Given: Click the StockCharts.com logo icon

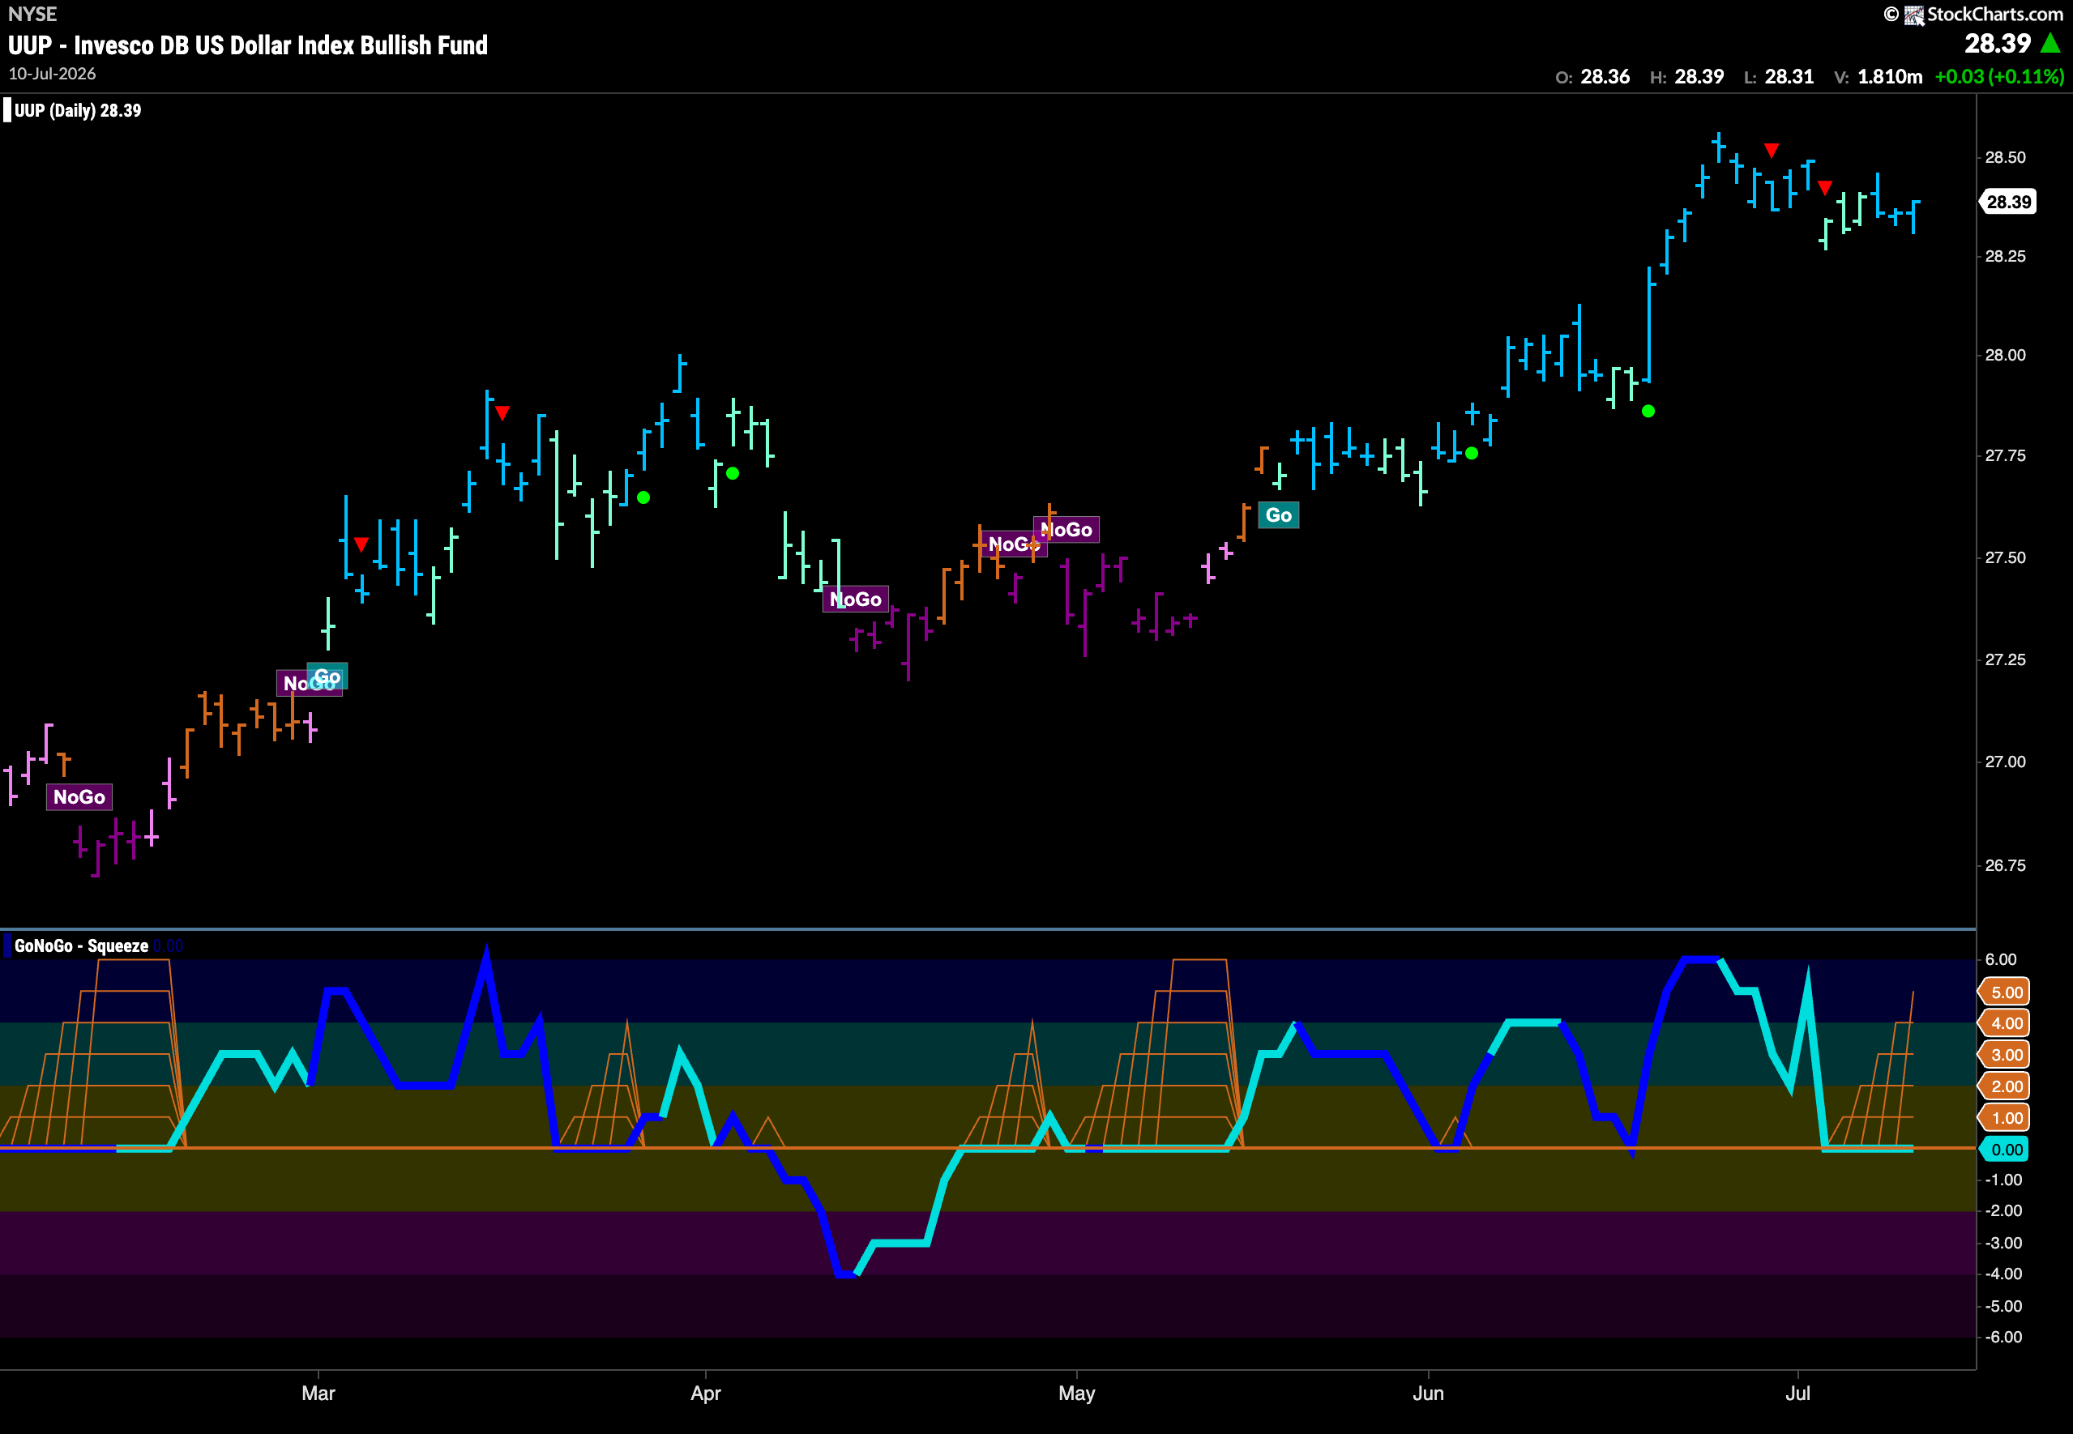Looking at the screenshot, I should point(1914,15).
